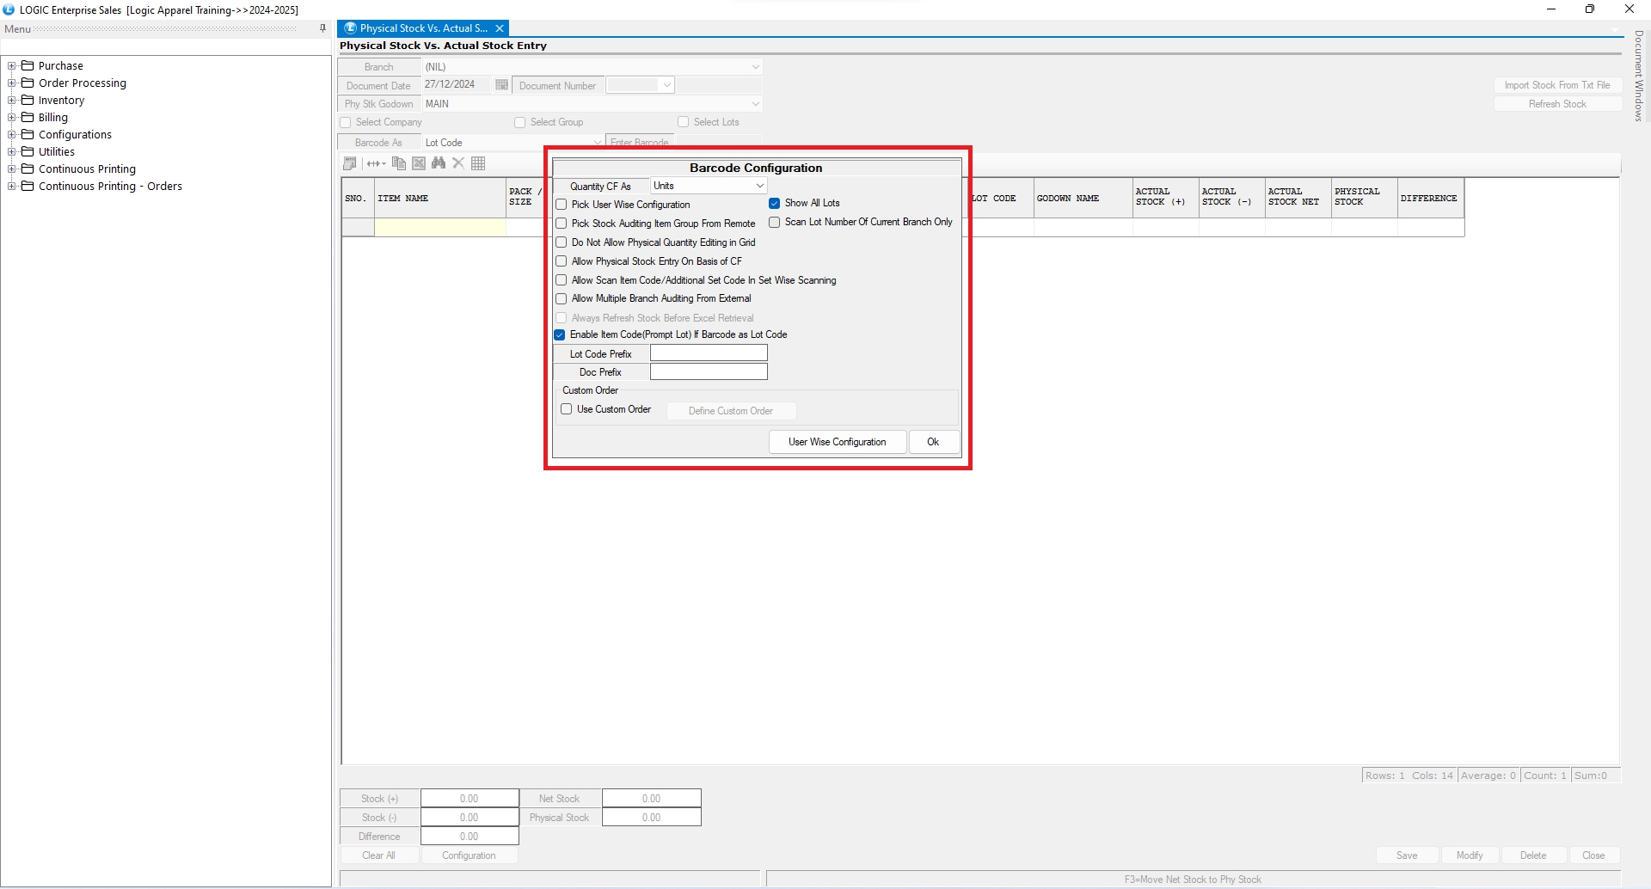This screenshot has height=889, width=1651.
Task: Click the copy icon in grid toolbar
Action: pos(398,163)
